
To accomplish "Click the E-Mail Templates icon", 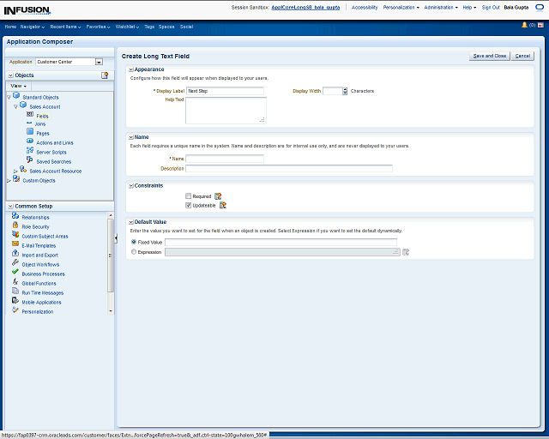I will pyautogui.click(x=15, y=245).
